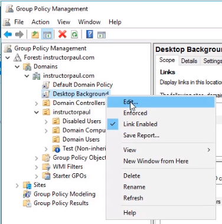Screen dimensions: 222x224
Task: Click the Default Domain Policy GPO link icon
Action: click(x=46, y=85)
